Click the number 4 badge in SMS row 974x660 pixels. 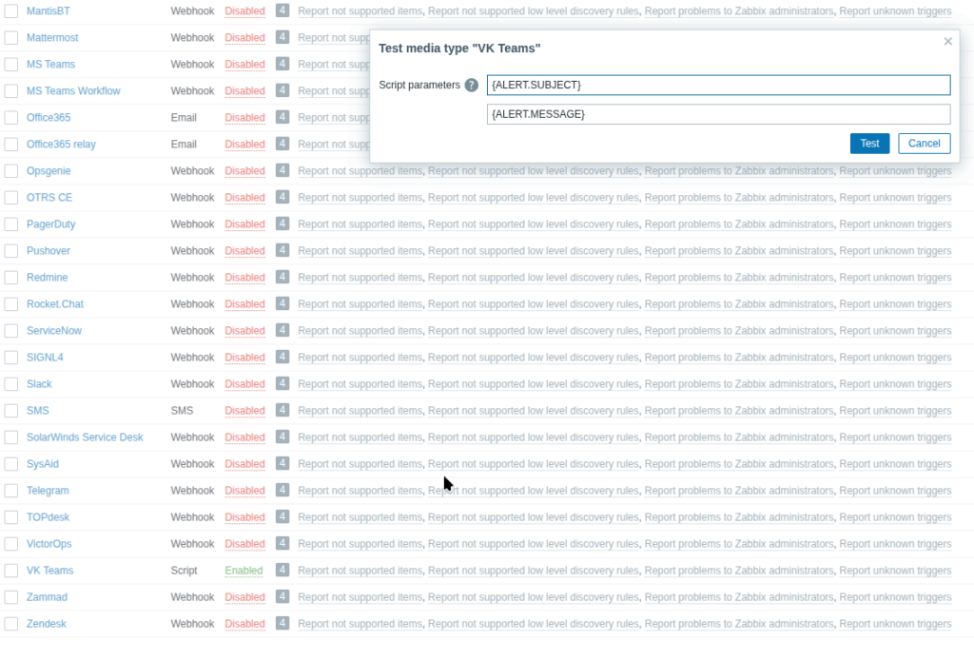point(282,410)
